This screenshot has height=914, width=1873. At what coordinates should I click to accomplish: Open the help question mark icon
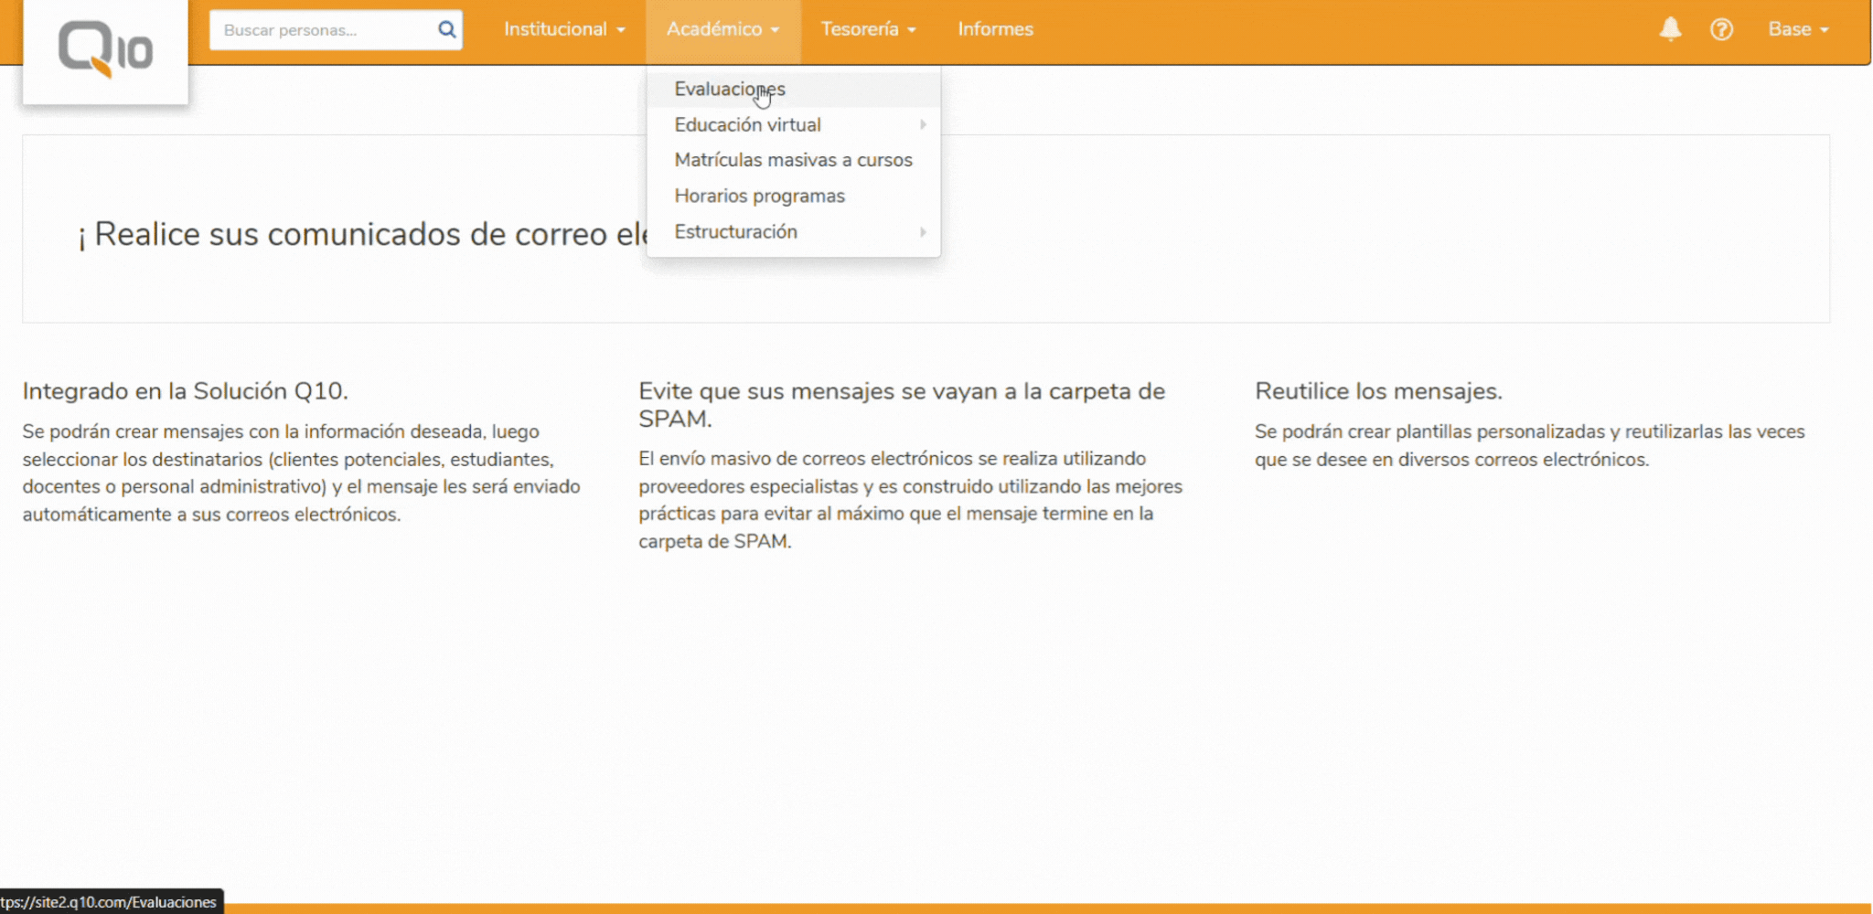pos(1721,29)
